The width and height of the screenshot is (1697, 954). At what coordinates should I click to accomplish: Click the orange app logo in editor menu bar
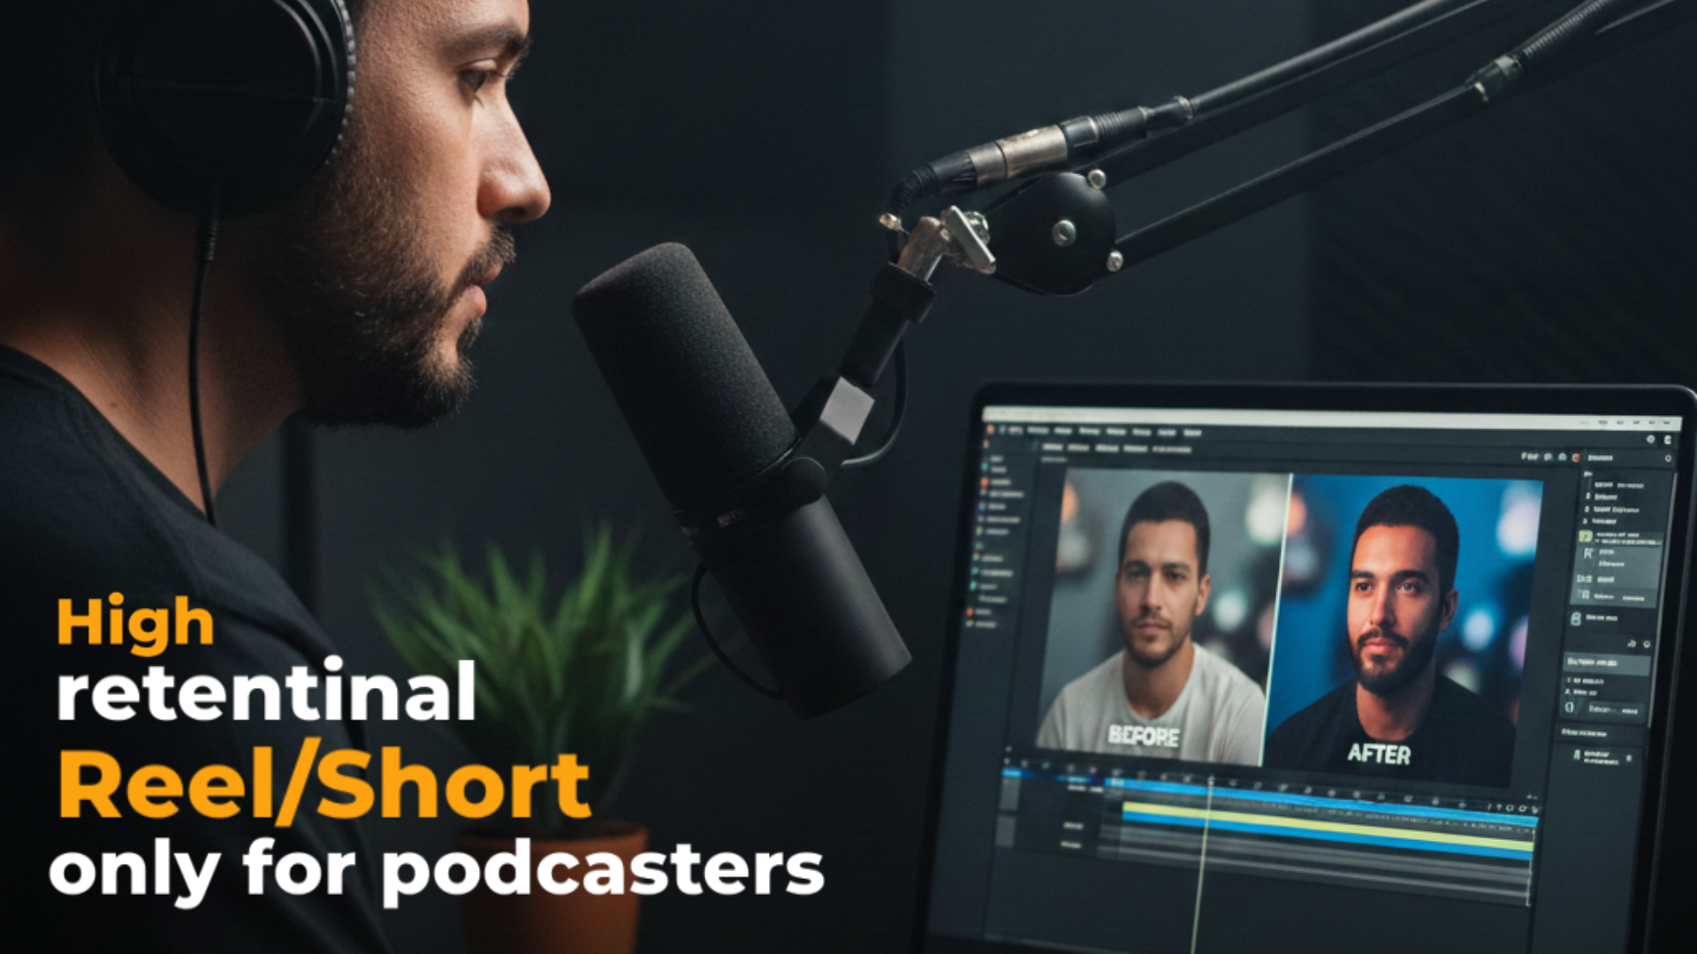coord(991,429)
